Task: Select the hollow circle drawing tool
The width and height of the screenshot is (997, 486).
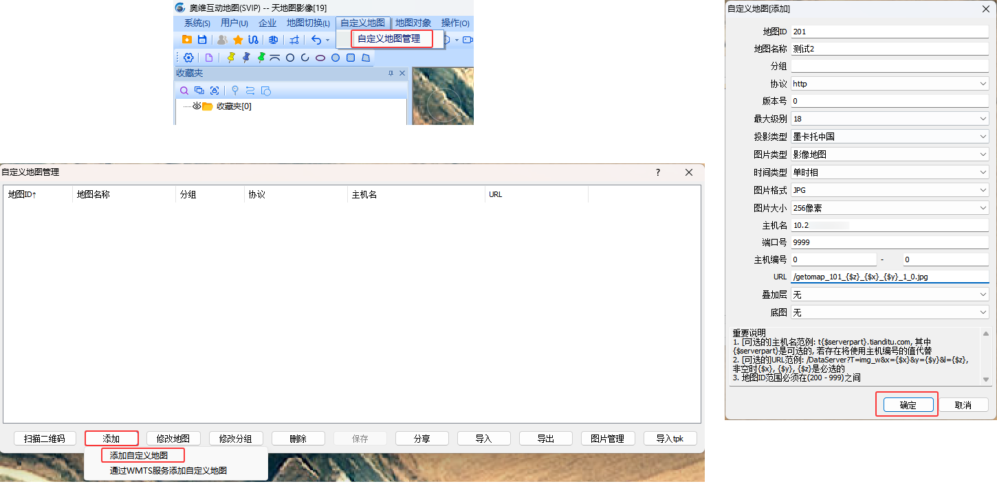Action: (290, 58)
